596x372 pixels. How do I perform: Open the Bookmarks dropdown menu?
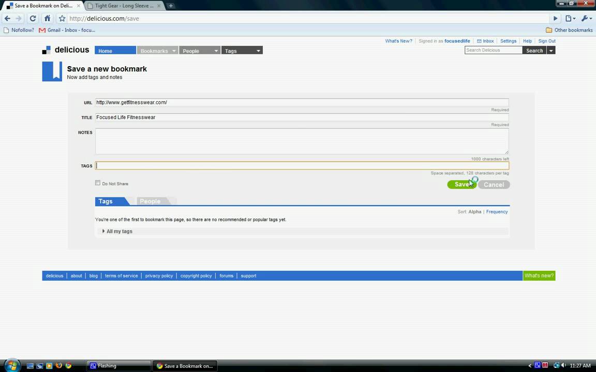(157, 51)
